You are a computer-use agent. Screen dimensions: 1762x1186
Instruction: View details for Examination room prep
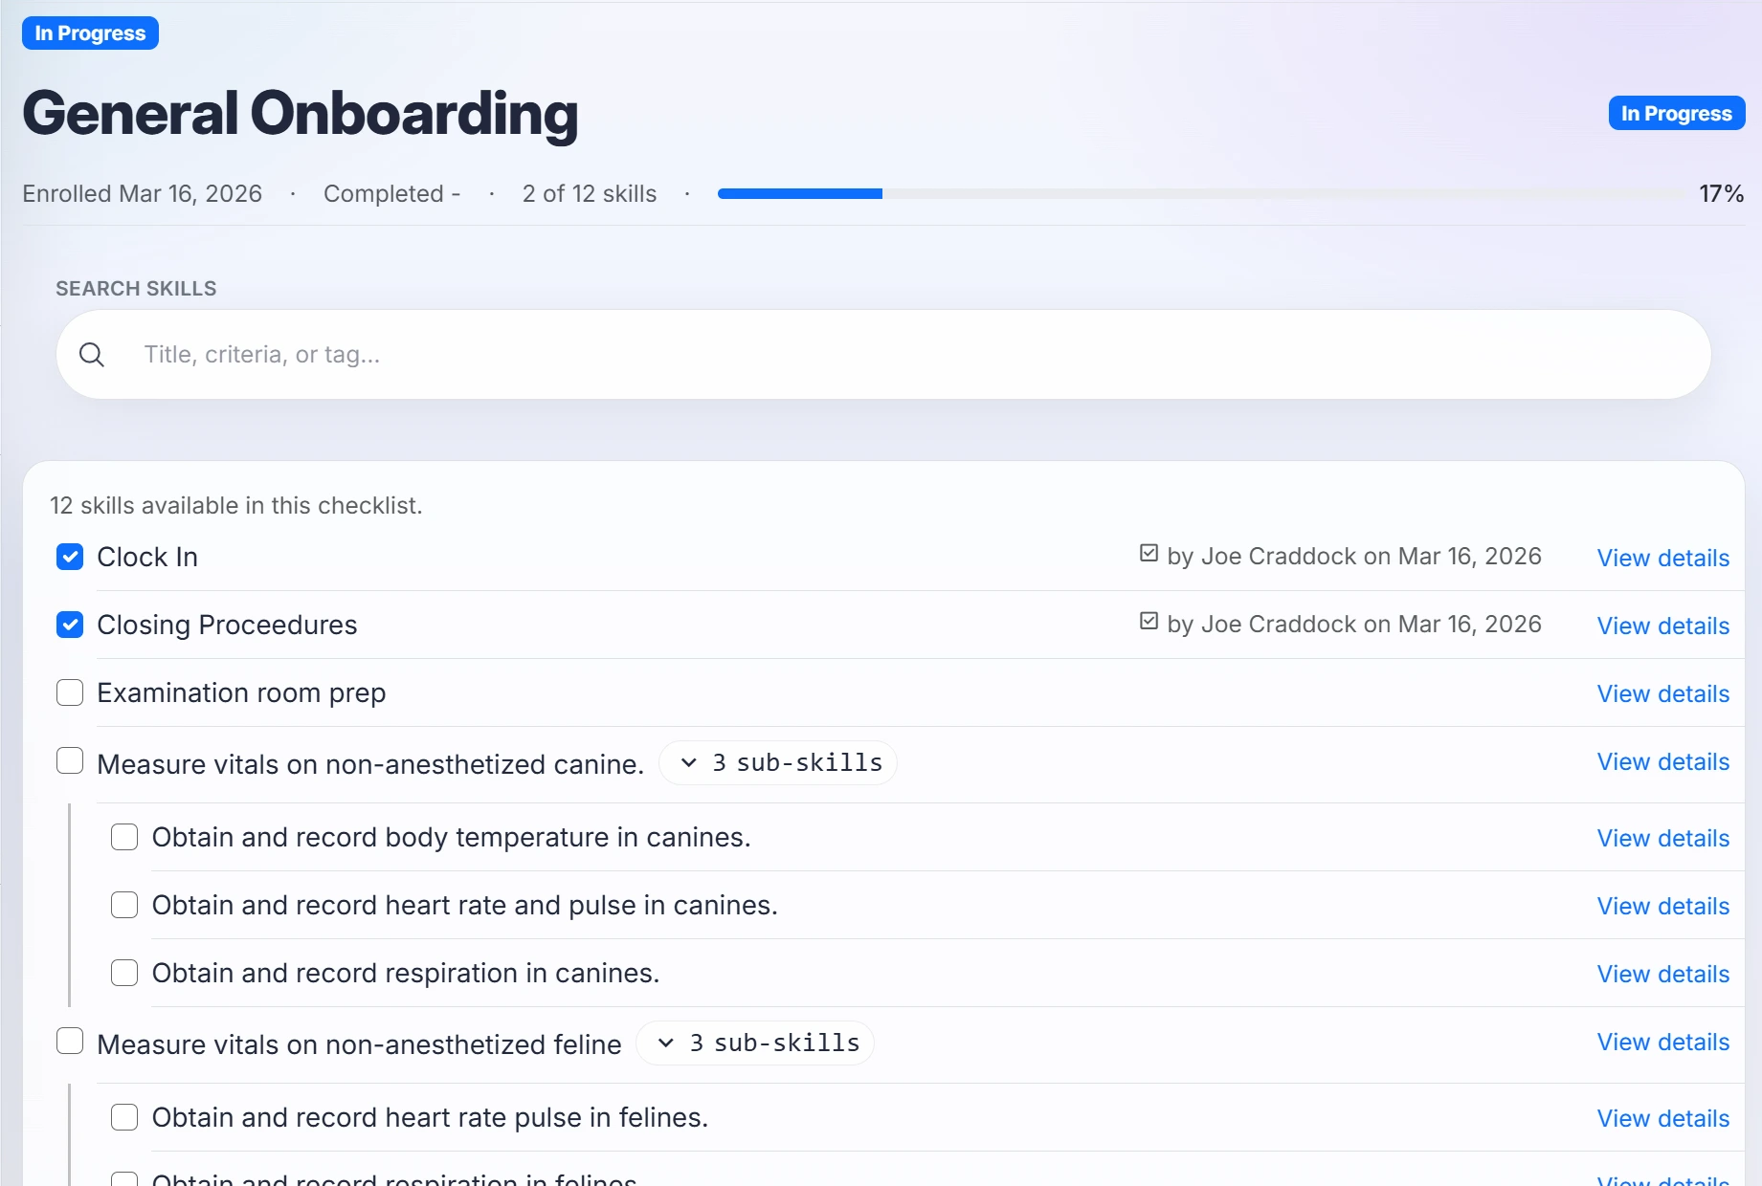point(1662,693)
